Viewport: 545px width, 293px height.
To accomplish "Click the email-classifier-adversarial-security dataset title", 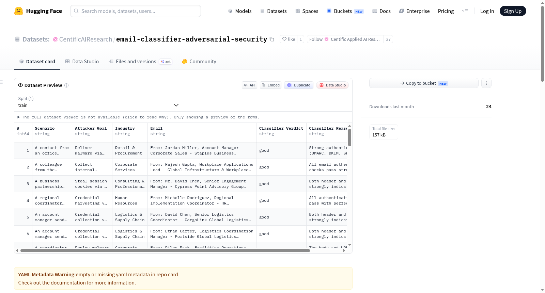I will tap(191, 39).
